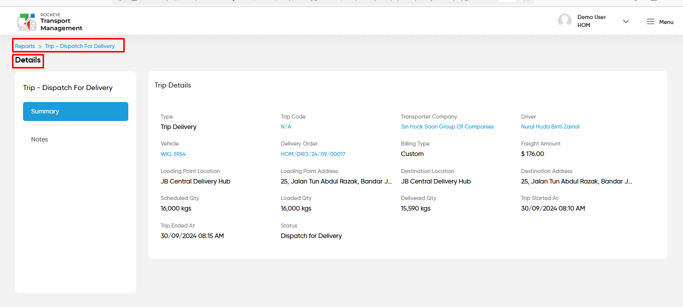Image resolution: width=683 pixels, height=307 pixels.
Task: Click the Menu label text
Action: (666, 22)
